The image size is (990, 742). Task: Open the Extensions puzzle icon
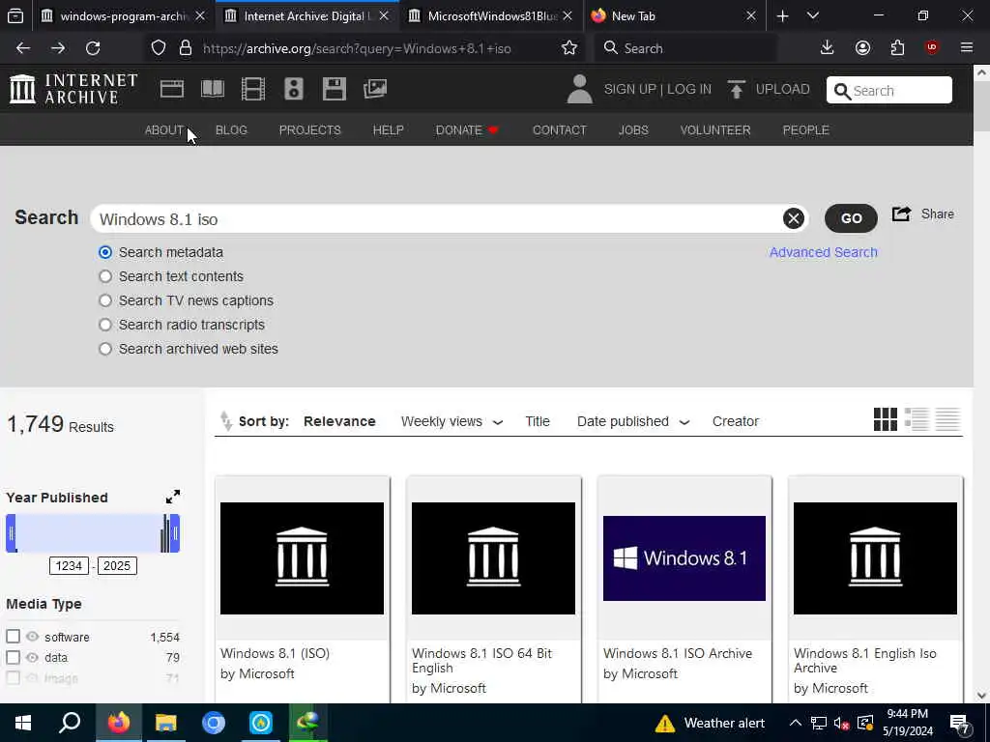[x=897, y=48]
